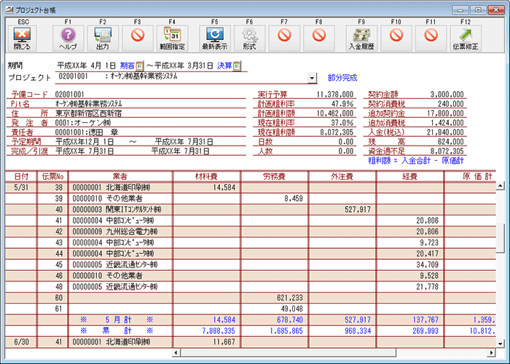This screenshot has width=510, height=364.
Task: Click the disabled F7 toolbar icon
Action: click(x=284, y=38)
